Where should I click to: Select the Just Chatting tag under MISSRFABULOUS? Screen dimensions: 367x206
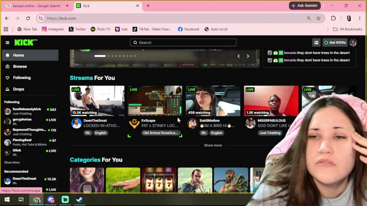[270, 133]
